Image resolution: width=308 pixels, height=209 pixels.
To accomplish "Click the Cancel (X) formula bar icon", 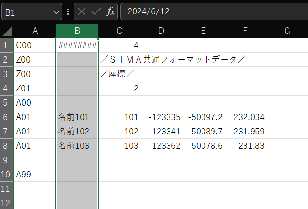I will pos(82,11).
